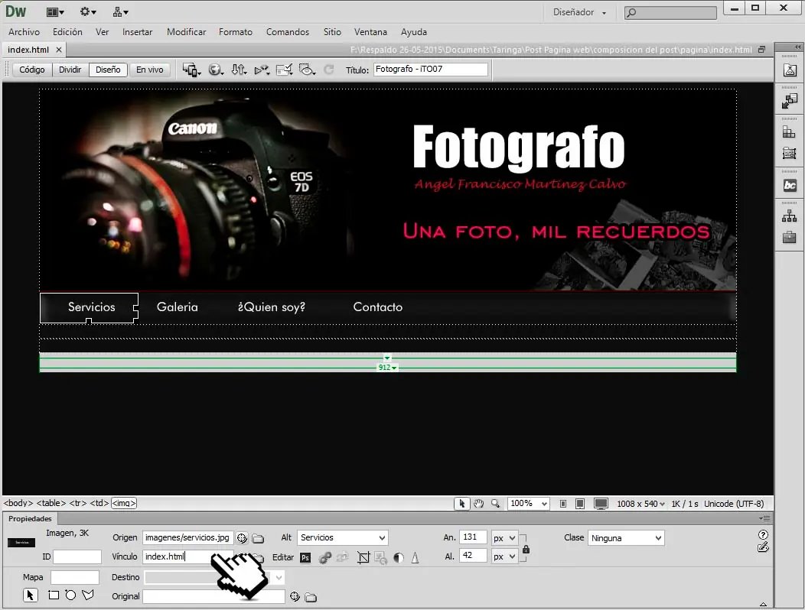Select the index.html document tab
The height and width of the screenshot is (610, 805).
coord(28,50)
